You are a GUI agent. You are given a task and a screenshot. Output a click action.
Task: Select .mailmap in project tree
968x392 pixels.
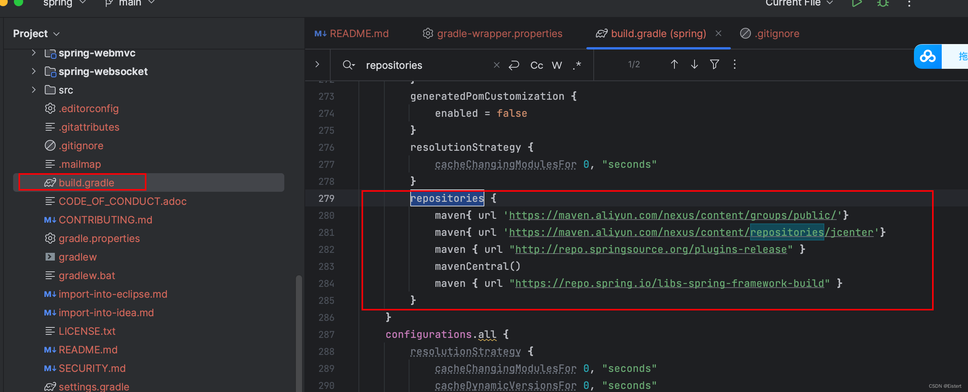pos(80,164)
